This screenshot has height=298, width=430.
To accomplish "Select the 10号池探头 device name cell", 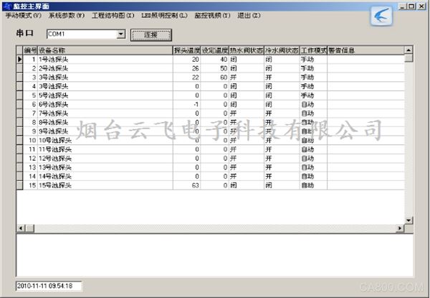I will tap(105, 140).
